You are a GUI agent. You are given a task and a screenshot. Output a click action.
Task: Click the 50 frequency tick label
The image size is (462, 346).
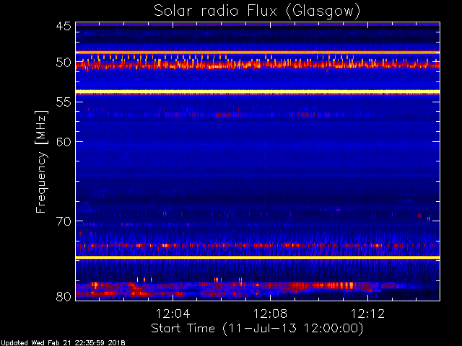click(64, 63)
